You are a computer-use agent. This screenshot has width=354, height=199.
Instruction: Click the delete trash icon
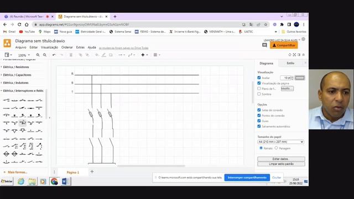click(x=71, y=55)
